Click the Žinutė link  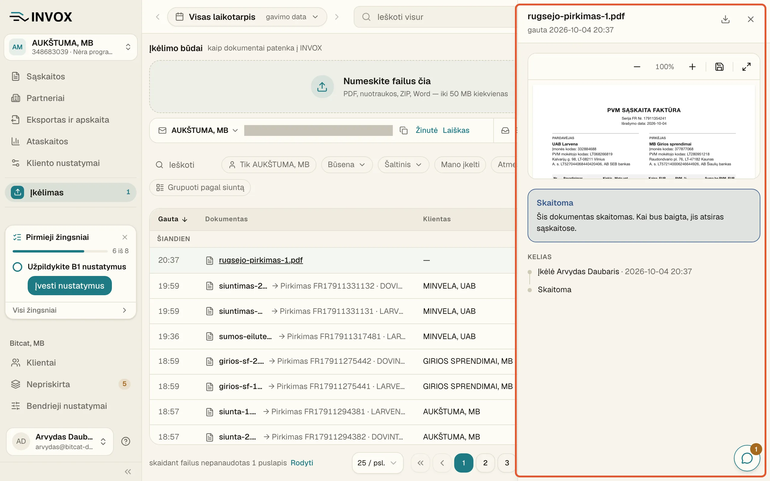tap(427, 130)
